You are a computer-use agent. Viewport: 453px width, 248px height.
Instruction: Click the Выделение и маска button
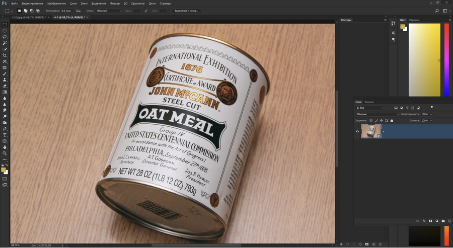click(186, 11)
